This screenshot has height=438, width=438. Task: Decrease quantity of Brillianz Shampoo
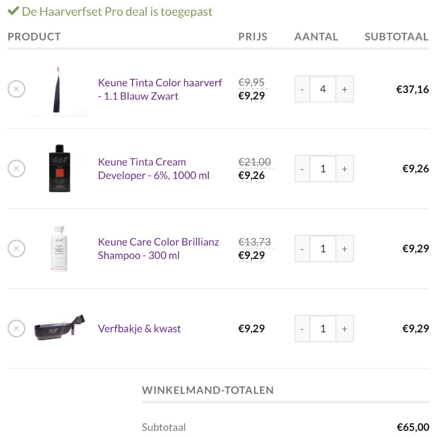coord(302,249)
